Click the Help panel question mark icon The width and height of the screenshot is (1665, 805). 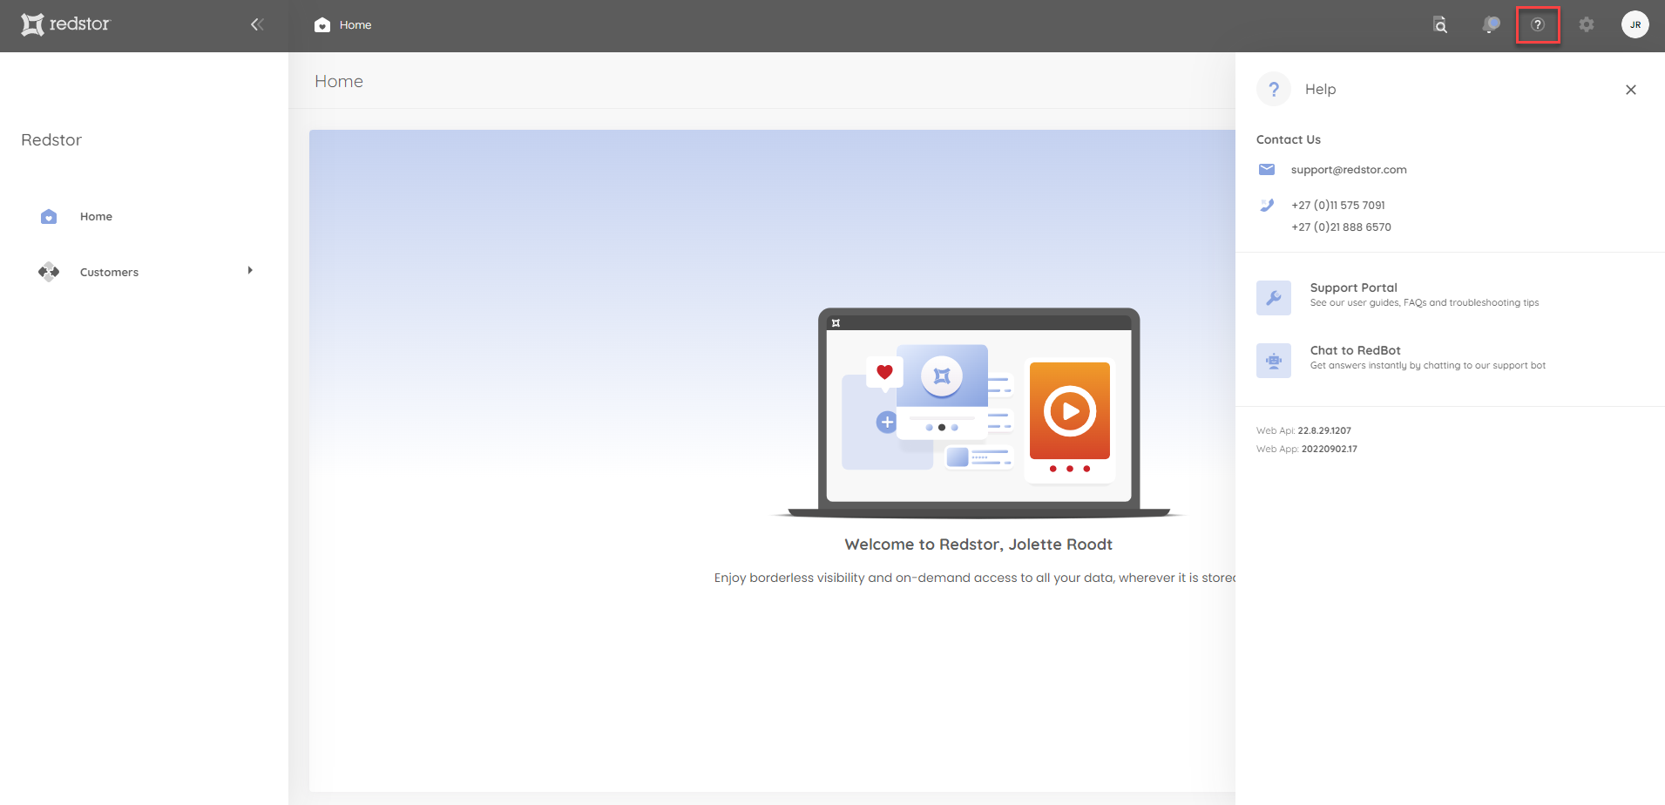1274,89
